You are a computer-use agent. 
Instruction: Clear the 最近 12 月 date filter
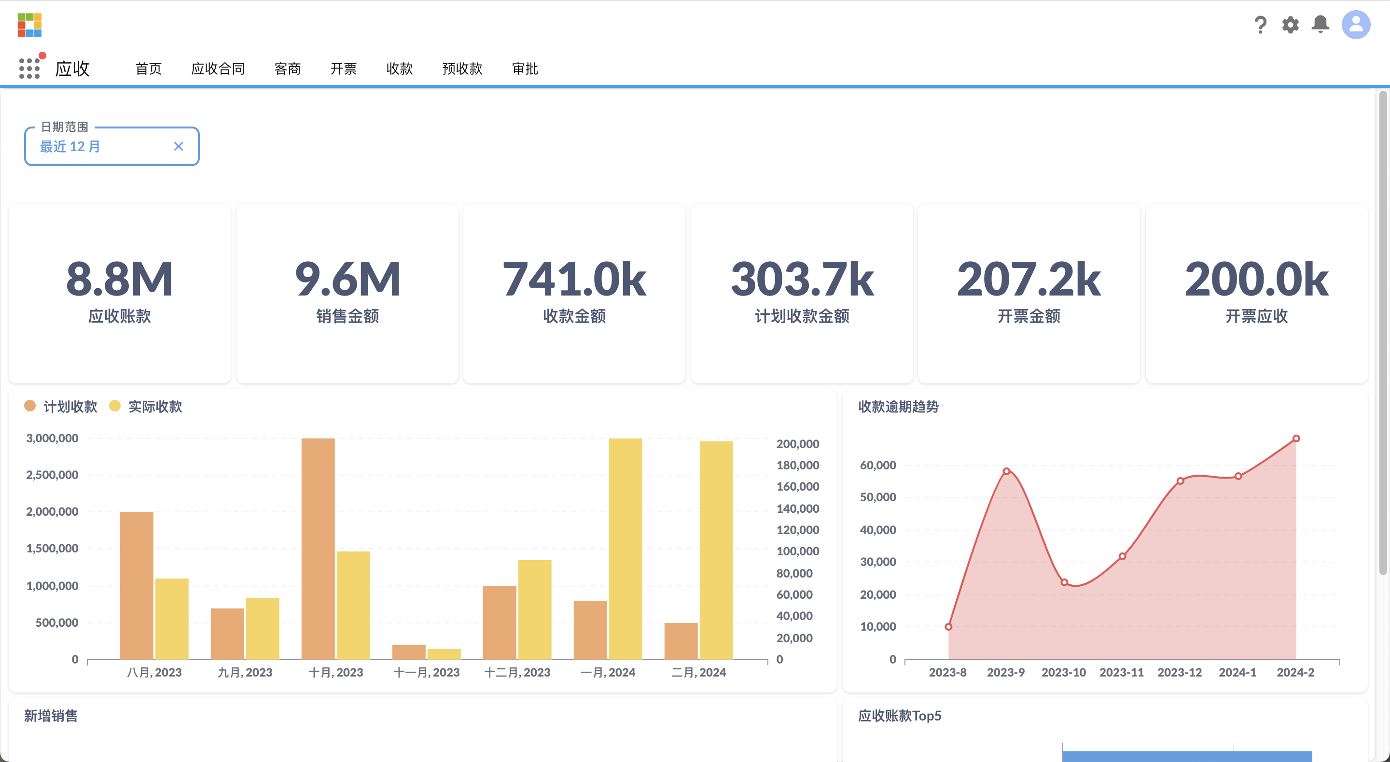(x=179, y=146)
